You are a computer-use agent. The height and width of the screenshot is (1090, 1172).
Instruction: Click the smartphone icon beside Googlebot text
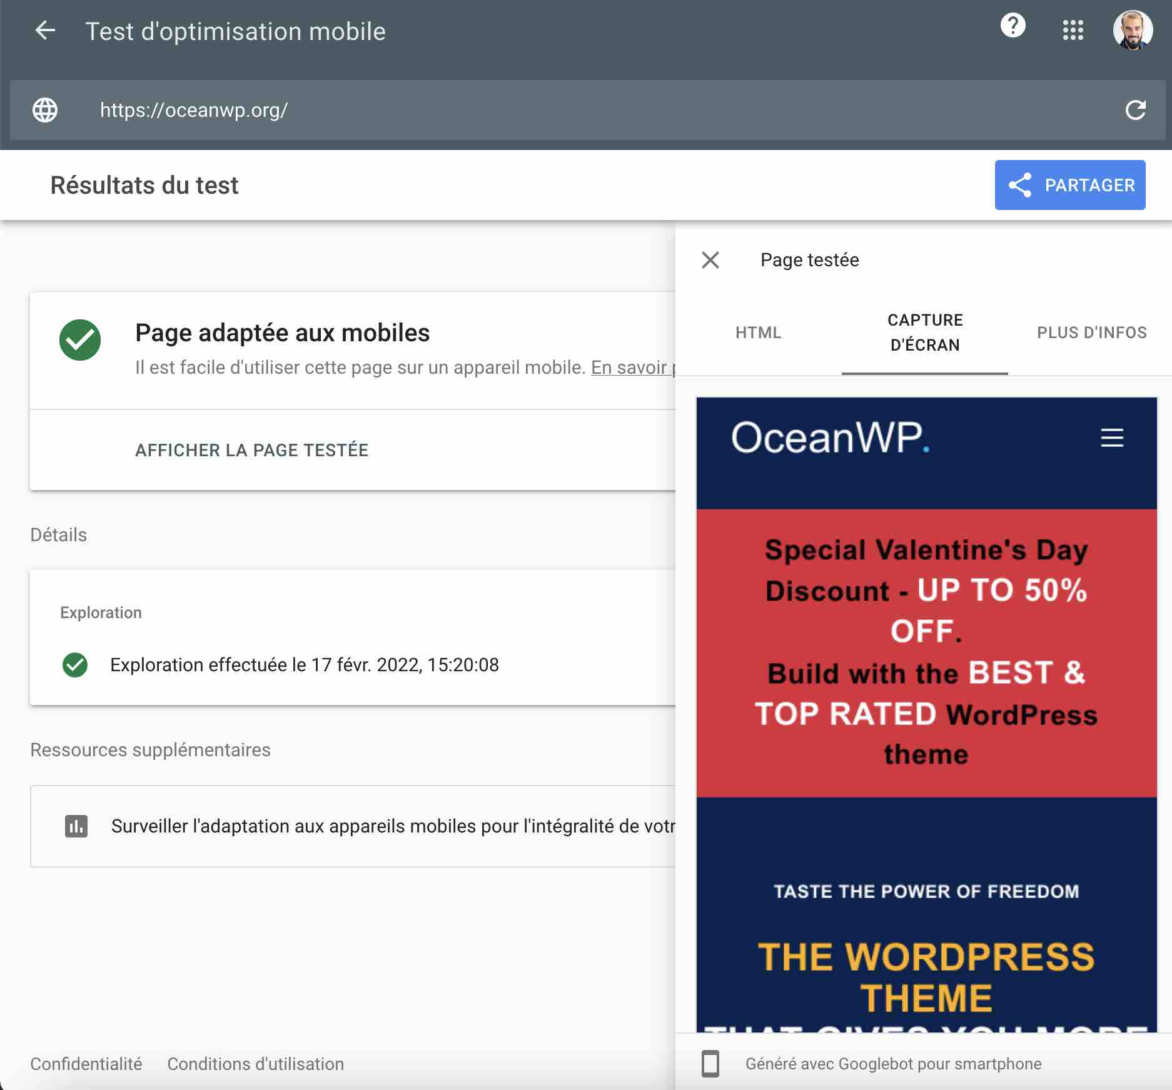(x=712, y=1063)
